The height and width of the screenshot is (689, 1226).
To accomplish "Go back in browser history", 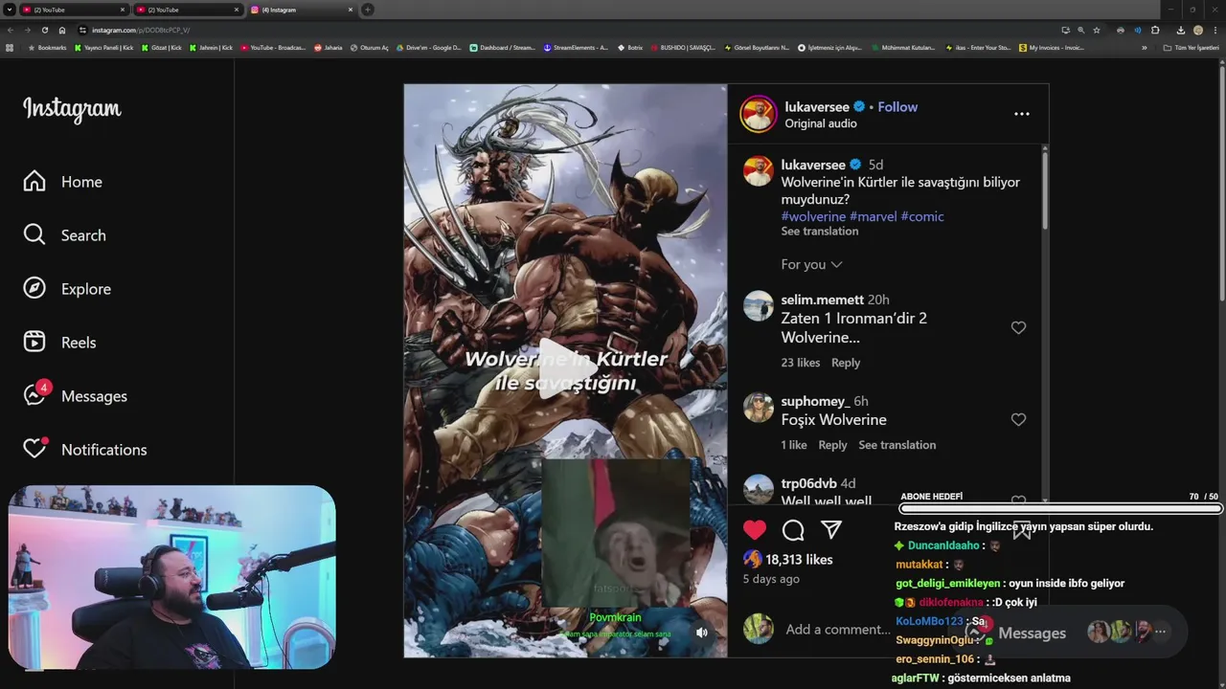I will (11, 31).
